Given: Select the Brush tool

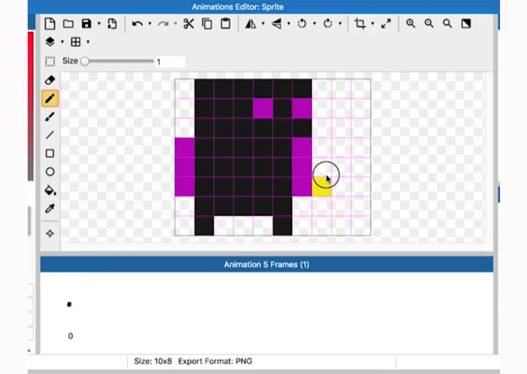Looking at the screenshot, I should [x=50, y=117].
